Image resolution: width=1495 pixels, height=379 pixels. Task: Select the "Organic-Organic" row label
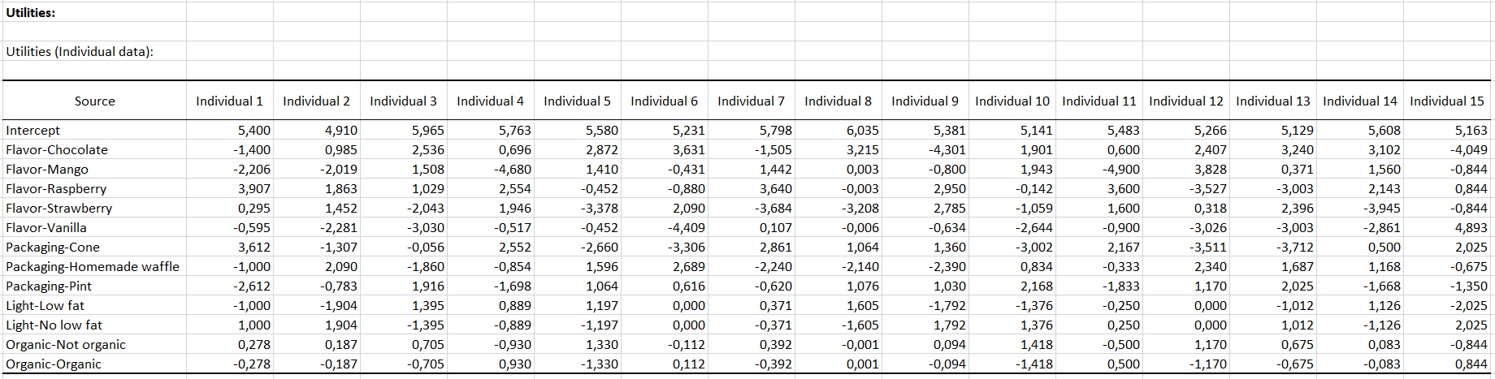click(54, 364)
